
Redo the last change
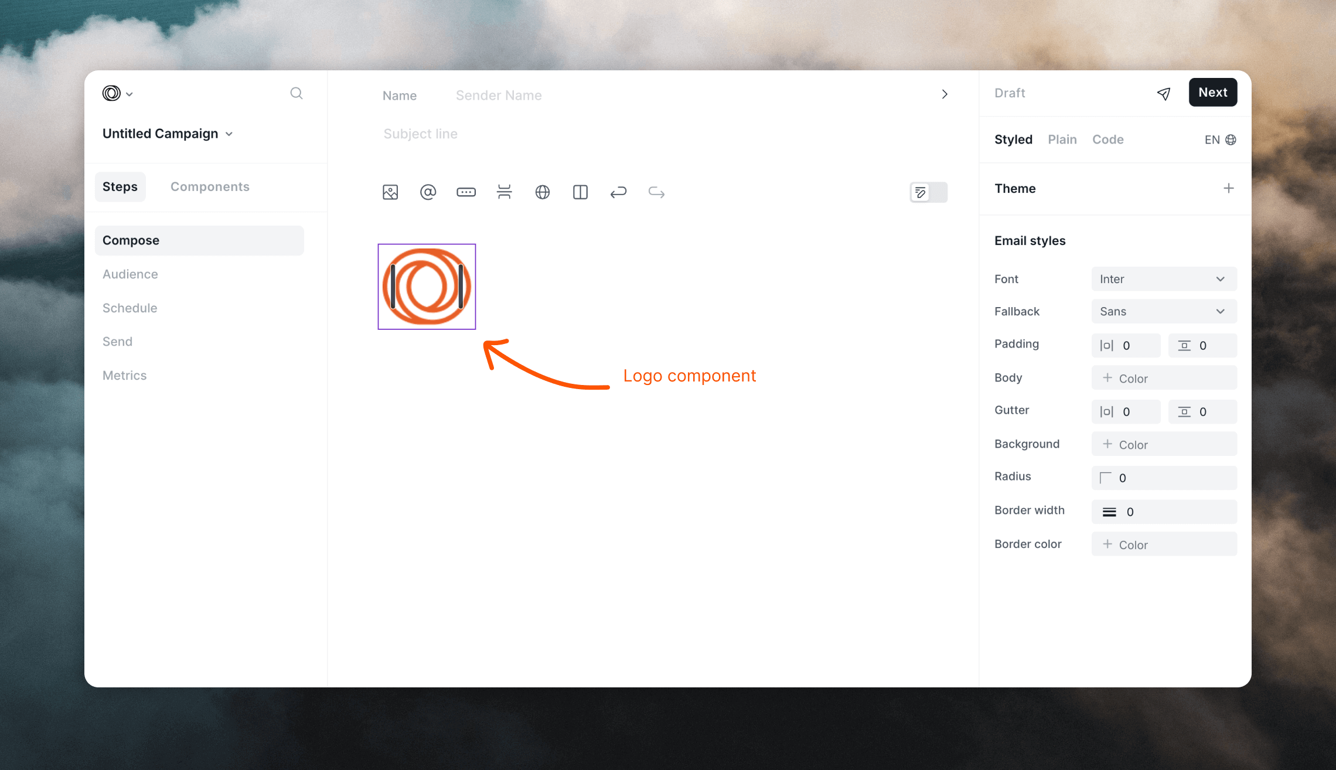point(656,192)
